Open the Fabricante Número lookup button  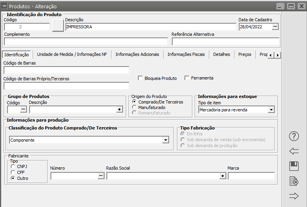[x=101, y=176]
